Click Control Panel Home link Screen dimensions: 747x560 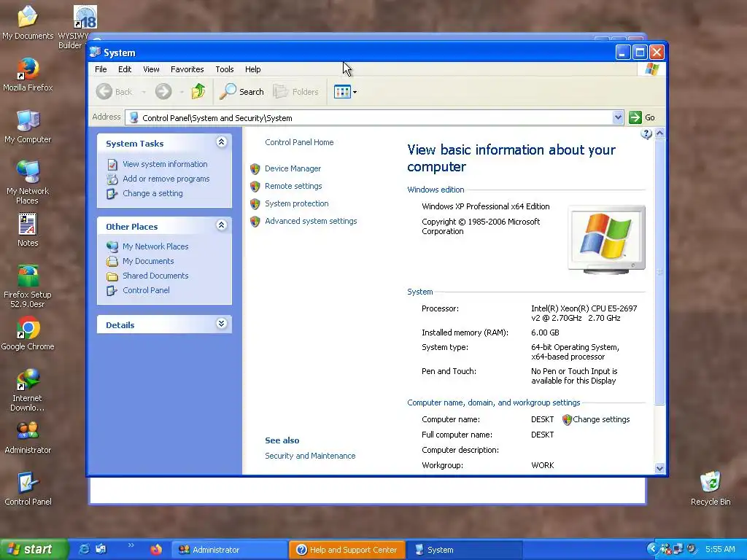click(x=299, y=142)
